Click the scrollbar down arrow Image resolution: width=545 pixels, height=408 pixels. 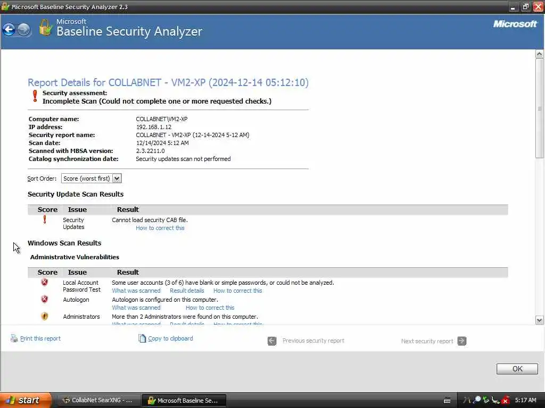click(539, 320)
